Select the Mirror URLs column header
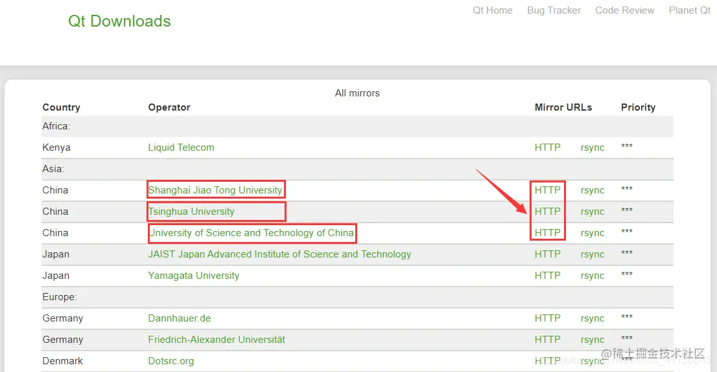This screenshot has width=717, height=372. coord(563,107)
